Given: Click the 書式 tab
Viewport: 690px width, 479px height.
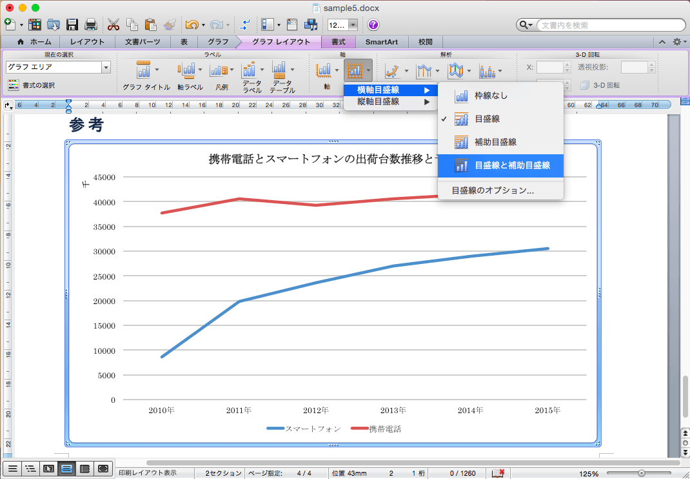Looking at the screenshot, I should (x=338, y=42).
